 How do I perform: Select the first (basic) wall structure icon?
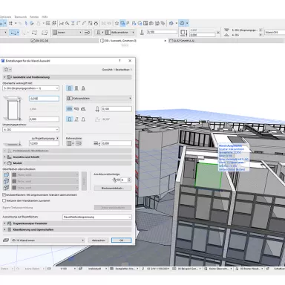point(70,88)
